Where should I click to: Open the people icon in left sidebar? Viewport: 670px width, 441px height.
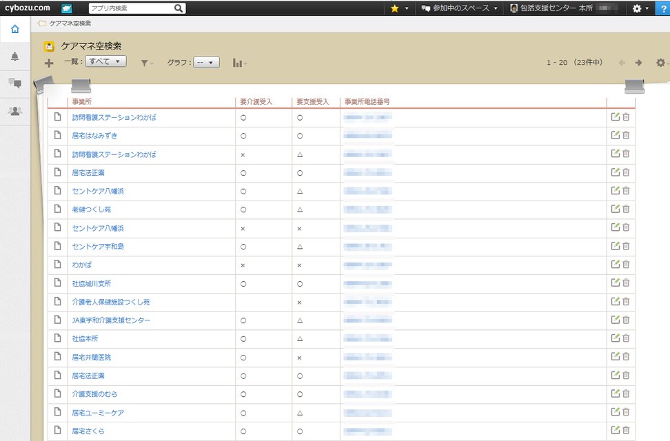pos(15,111)
